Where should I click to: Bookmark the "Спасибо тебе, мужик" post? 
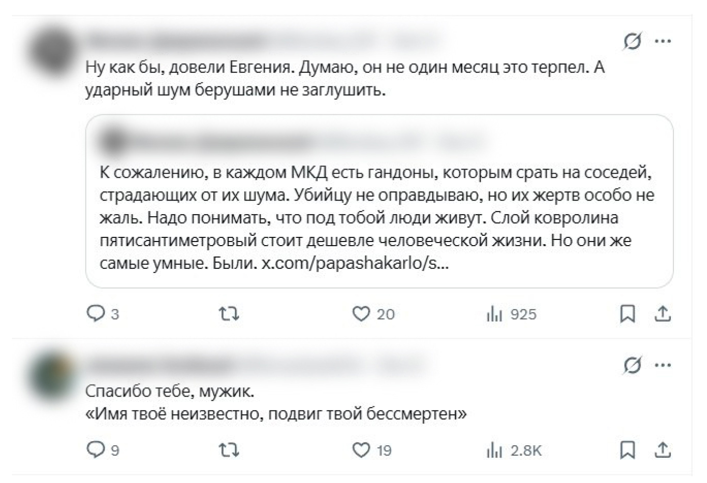click(x=627, y=450)
